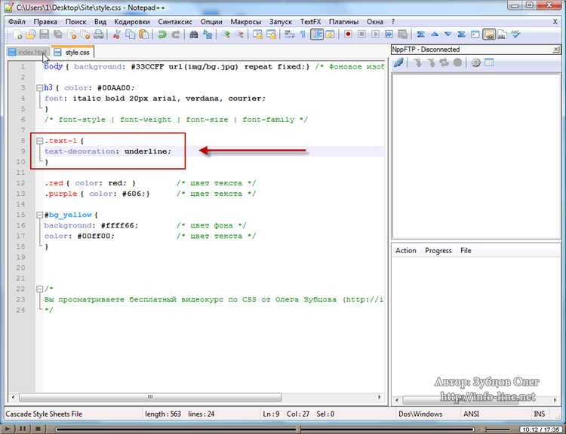Click the Zoom In toolbar icon
The image size is (566, 434).
pyautogui.click(x=226, y=35)
